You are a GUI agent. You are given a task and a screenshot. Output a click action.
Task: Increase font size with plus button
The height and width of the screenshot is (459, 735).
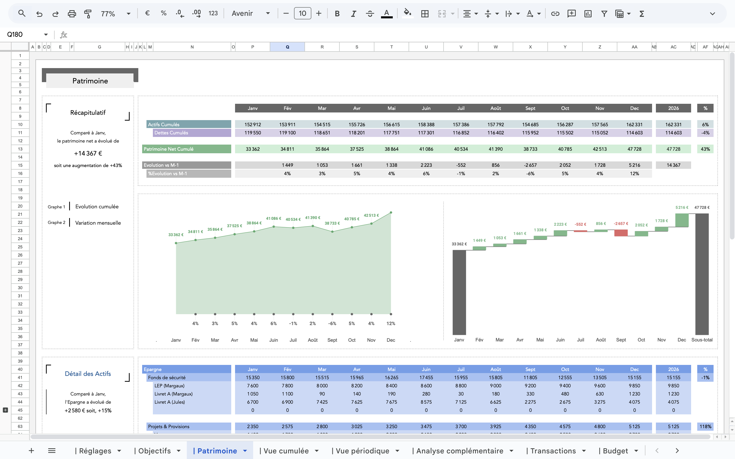318,13
